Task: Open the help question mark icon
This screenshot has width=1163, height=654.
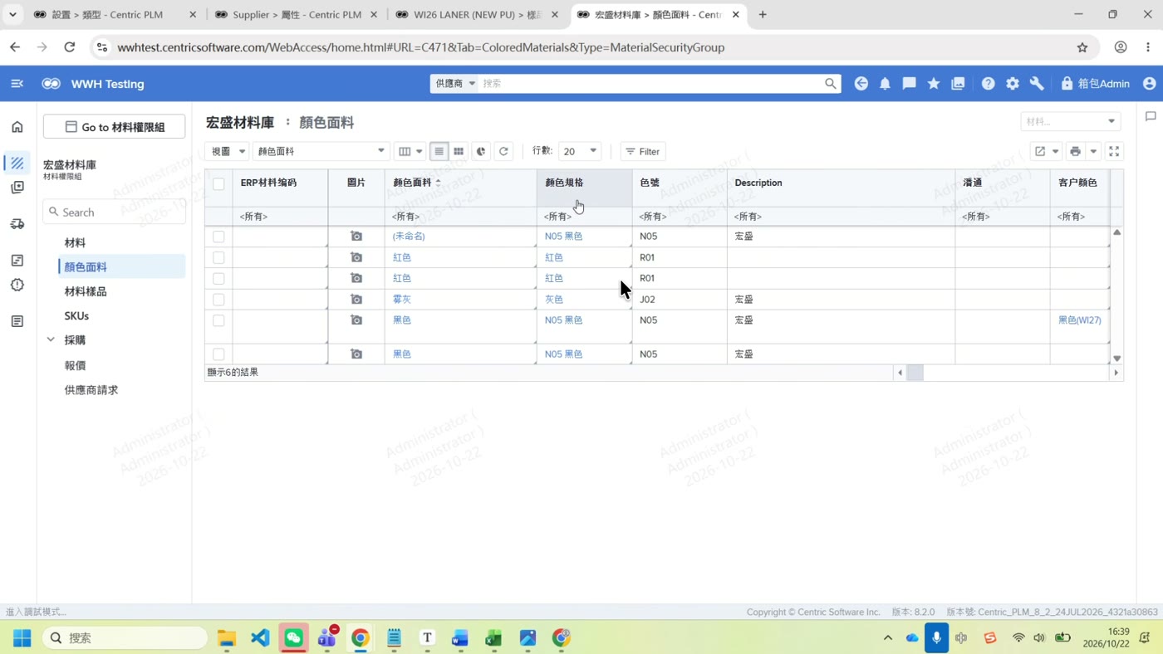Action: coord(988,84)
